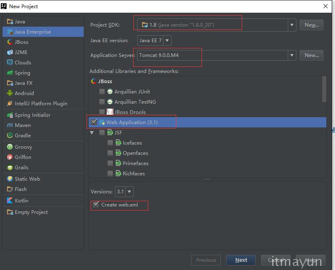Screen dimensions: 335x270
Task: Click the Empty Project folder icon
Action: (x=10, y=212)
